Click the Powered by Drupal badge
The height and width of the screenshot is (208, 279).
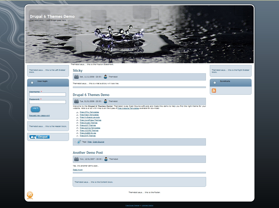[x=40, y=137]
